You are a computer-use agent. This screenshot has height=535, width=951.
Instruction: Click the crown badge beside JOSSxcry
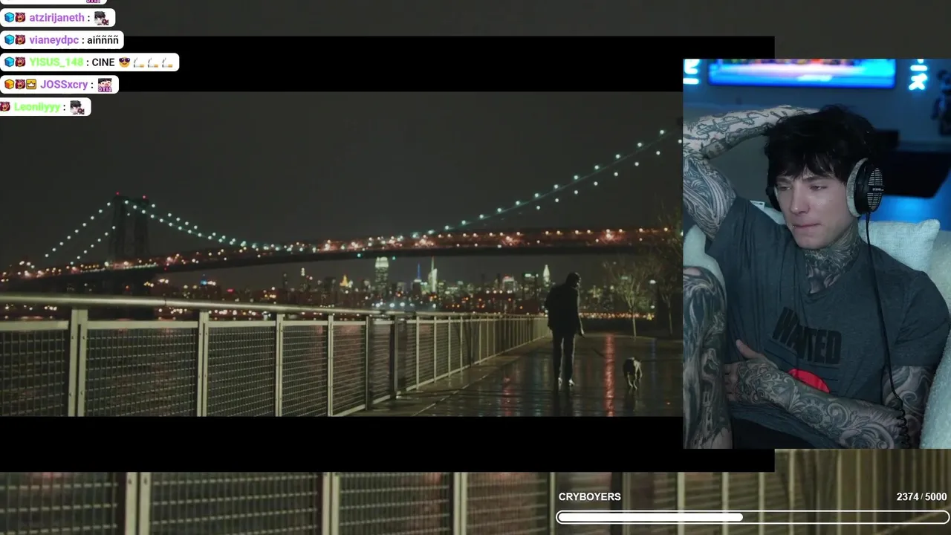31,85
